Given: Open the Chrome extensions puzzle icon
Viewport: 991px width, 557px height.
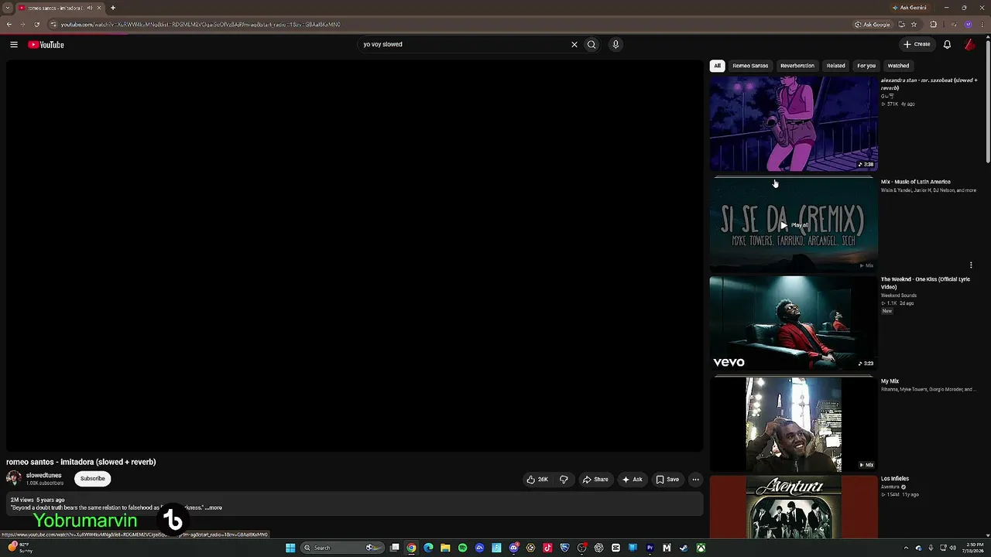Looking at the screenshot, I should pos(933,24).
